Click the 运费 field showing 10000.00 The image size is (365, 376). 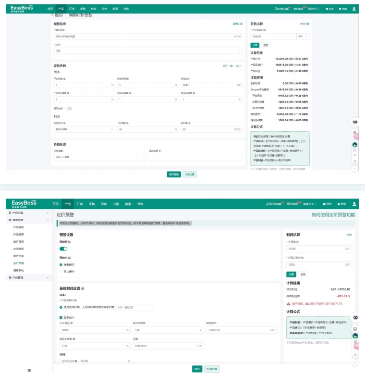click(169, 346)
